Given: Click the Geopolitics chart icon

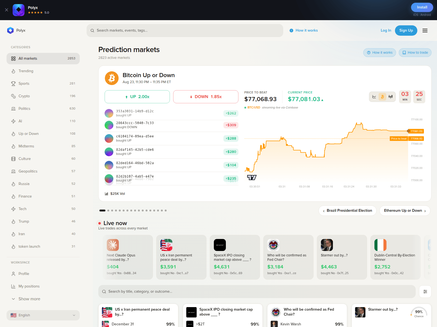Looking at the screenshot, I should tap(13, 171).
